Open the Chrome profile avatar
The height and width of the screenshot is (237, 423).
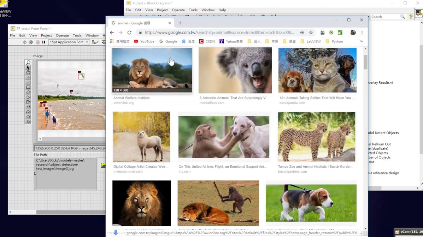click(x=353, y=33)
